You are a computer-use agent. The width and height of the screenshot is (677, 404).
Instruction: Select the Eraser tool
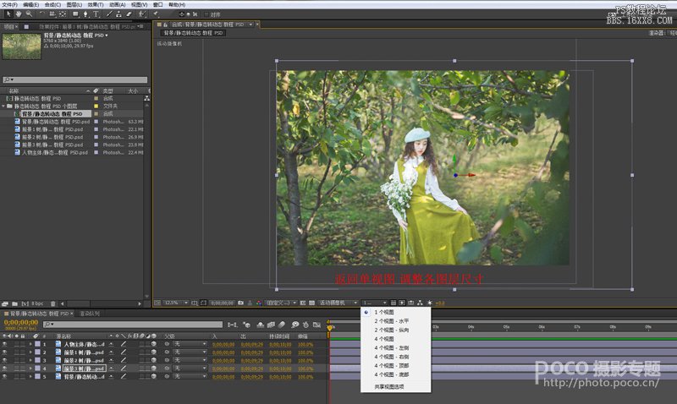pos(129,14)
